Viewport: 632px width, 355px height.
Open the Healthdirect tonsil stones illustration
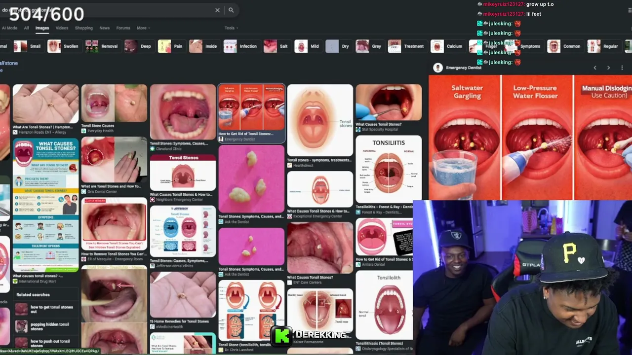pyautogui.click(x=320, y=120)
